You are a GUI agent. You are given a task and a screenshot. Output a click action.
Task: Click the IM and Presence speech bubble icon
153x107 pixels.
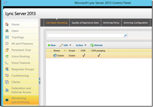[x=7, y=44]
